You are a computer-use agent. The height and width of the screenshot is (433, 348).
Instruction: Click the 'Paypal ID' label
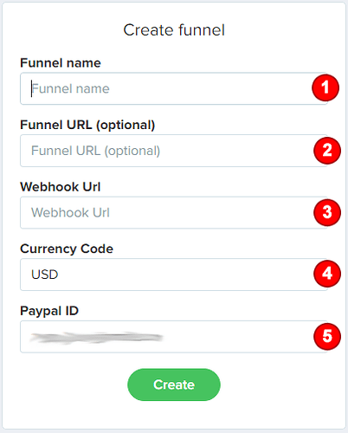click(49, 311)
